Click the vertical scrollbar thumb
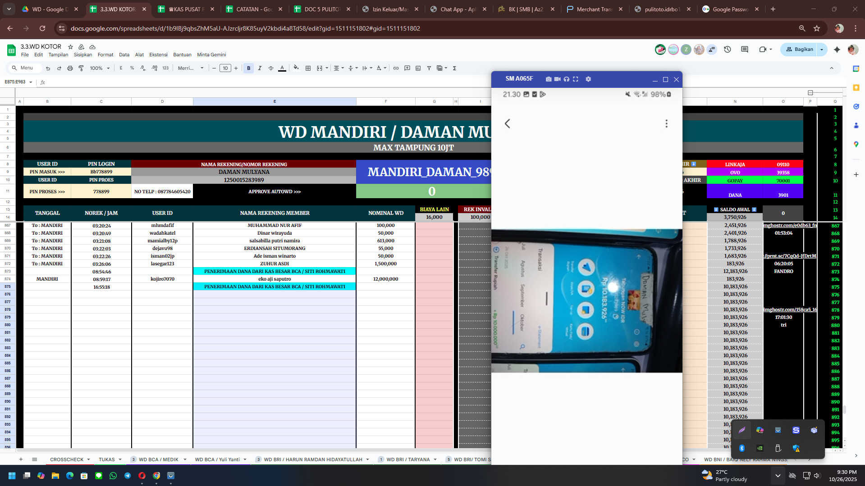 click(x=844, y=409)
